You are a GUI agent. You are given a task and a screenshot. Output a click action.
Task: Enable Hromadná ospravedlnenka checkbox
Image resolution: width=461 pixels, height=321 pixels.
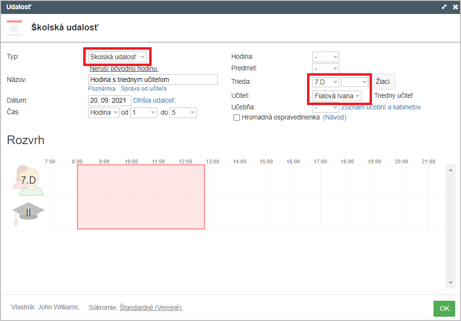(x=236, y=118)
